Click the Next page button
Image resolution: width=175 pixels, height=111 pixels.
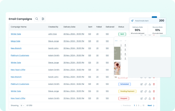tap(151, 105)
